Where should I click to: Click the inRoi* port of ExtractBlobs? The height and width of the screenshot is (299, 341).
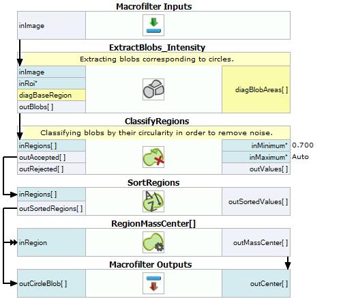tap(51, 83)
